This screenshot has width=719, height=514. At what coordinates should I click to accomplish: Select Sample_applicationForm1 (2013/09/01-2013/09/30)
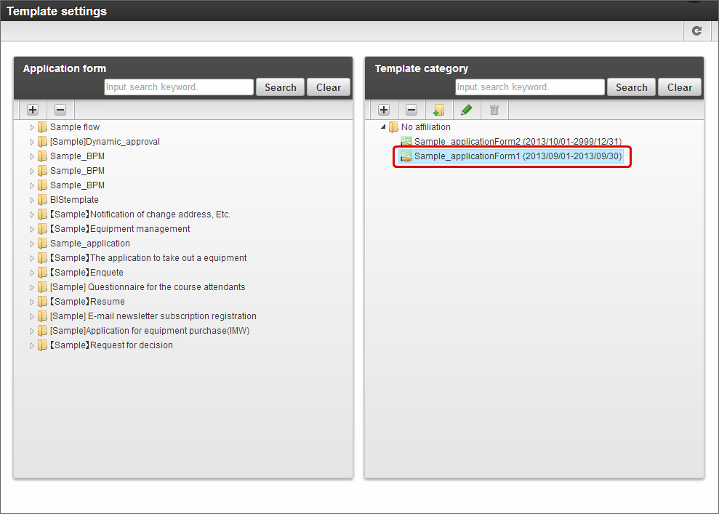pyautogui.click(x=518, y=156)
